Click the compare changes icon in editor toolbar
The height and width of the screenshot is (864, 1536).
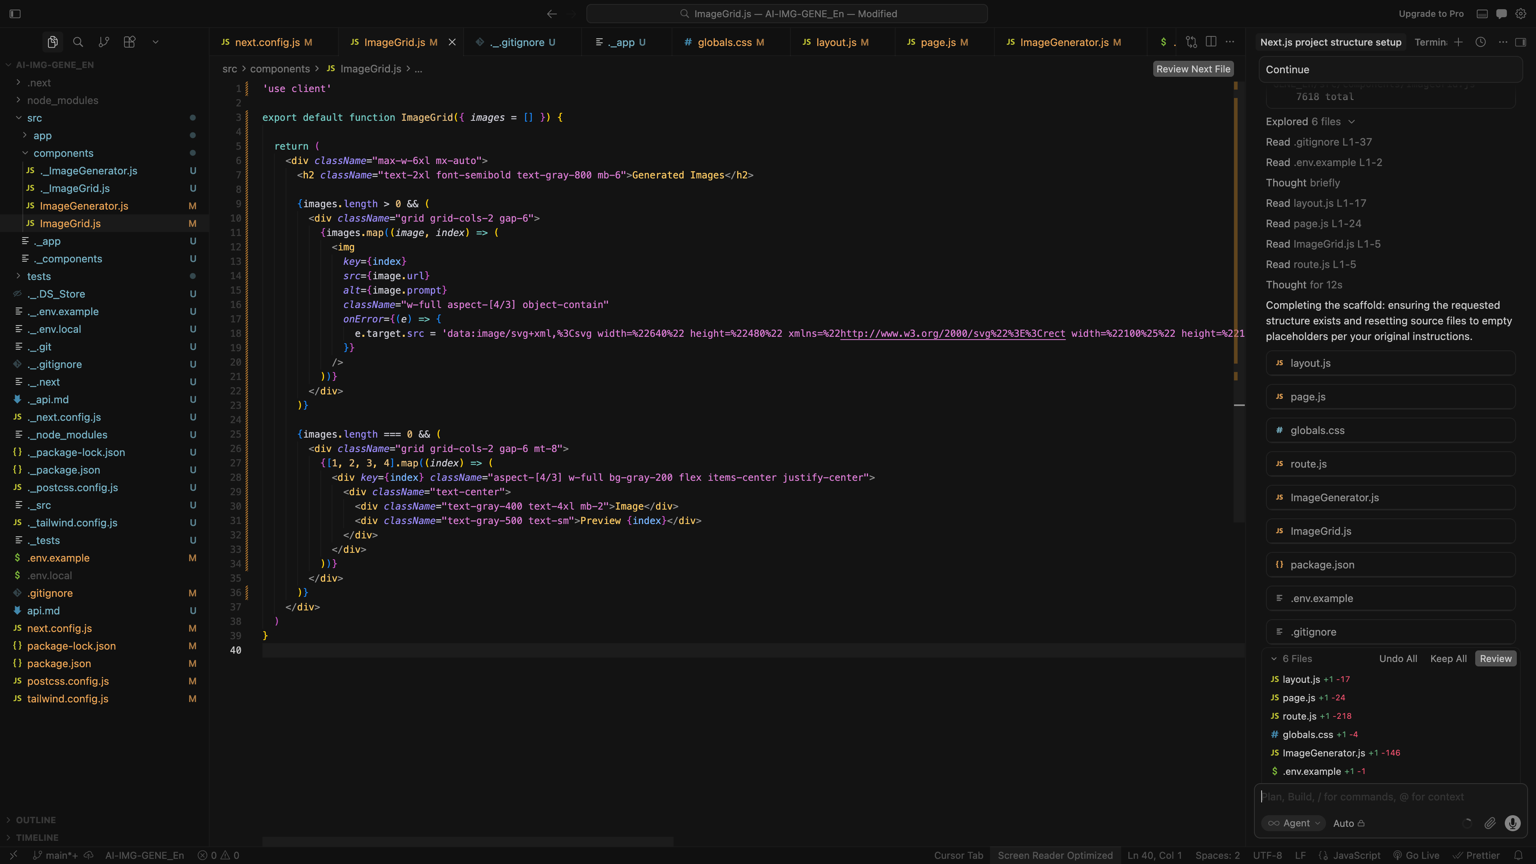[1191, 42]
